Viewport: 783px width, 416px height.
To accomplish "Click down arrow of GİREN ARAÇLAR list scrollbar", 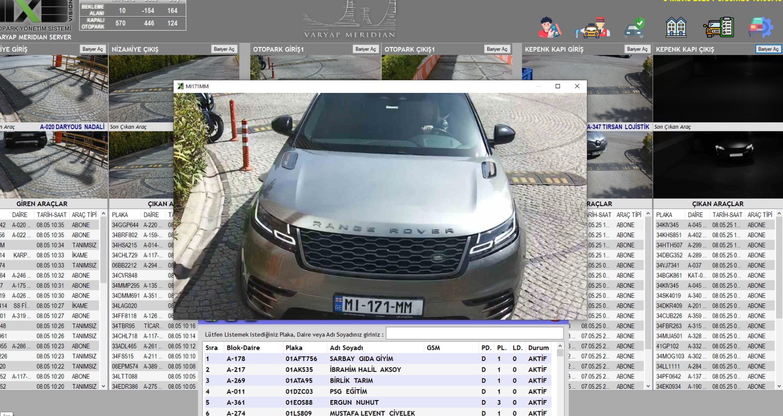I will click(x=103, y=386).
